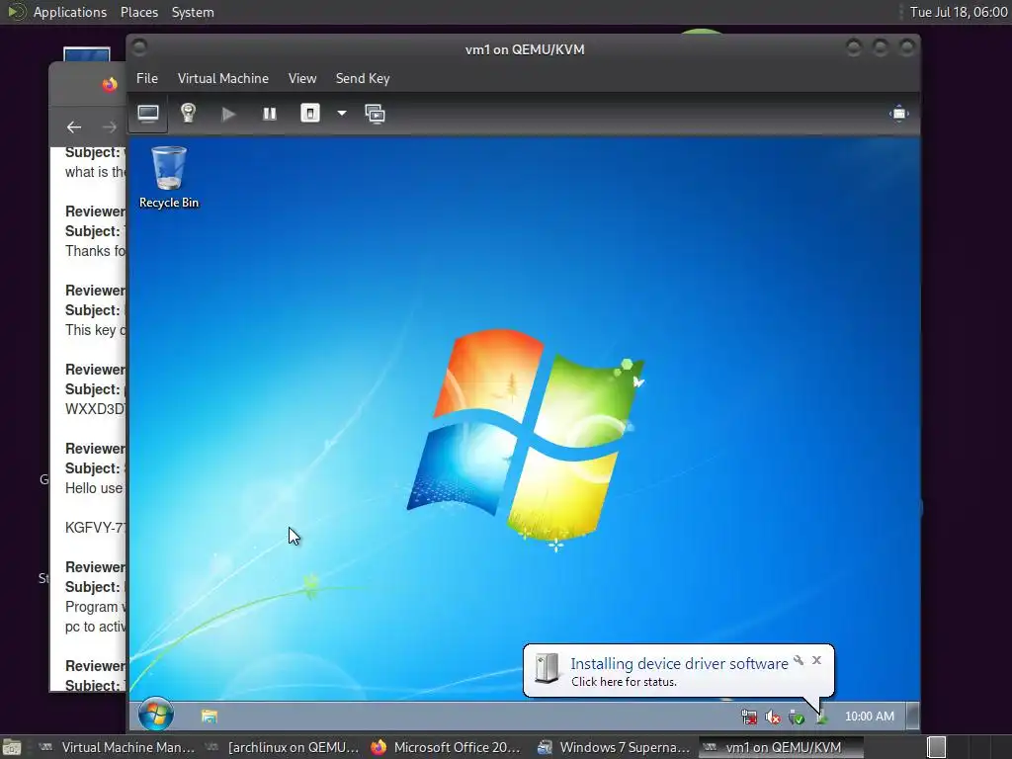The width and height of the screenshot is (1012, 759).
Task: Open the Applications menu in top panel
Action: [70, 12]
